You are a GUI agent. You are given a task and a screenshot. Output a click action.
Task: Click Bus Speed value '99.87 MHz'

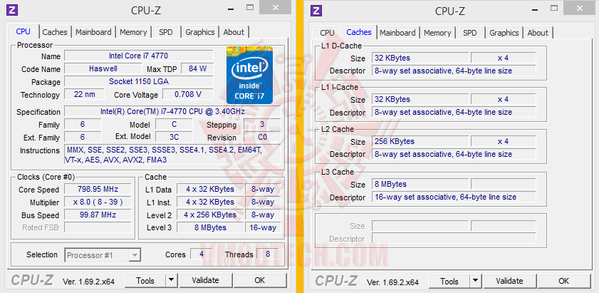click(98, 215)
